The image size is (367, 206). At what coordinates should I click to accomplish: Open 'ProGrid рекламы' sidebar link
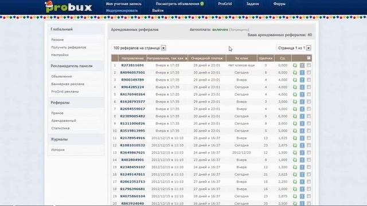[x=65, y=92]
